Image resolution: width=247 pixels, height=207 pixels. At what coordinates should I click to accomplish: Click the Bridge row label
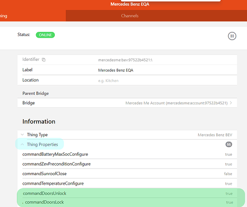pos(29,103)
